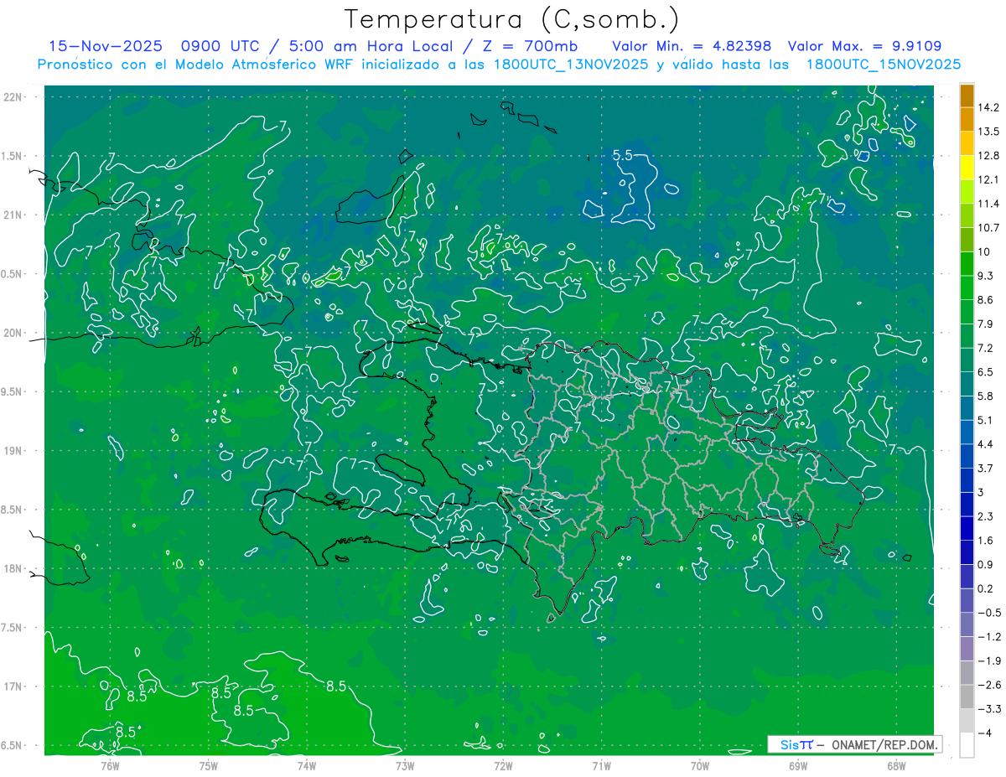Click the "75W" longitude label
The height and width of the screenshot is (777, 1006).
209,765
